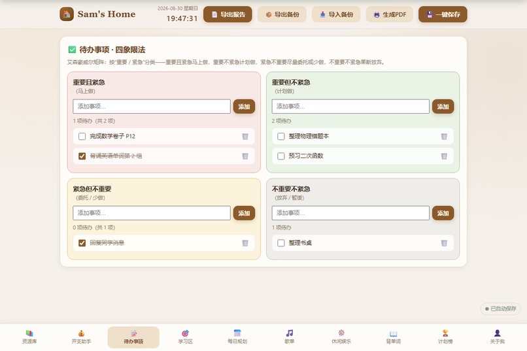Image resolution: width=527 pixels, height=351 pixels.
Task: Open the 歌单 playlist tab
Action: [x=290, y=337]
